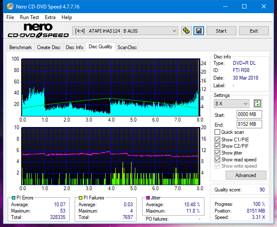Viewport: 277px width, 227px height.
Task: Enable the Quick scan checkbox
Action: click(217, 132)
